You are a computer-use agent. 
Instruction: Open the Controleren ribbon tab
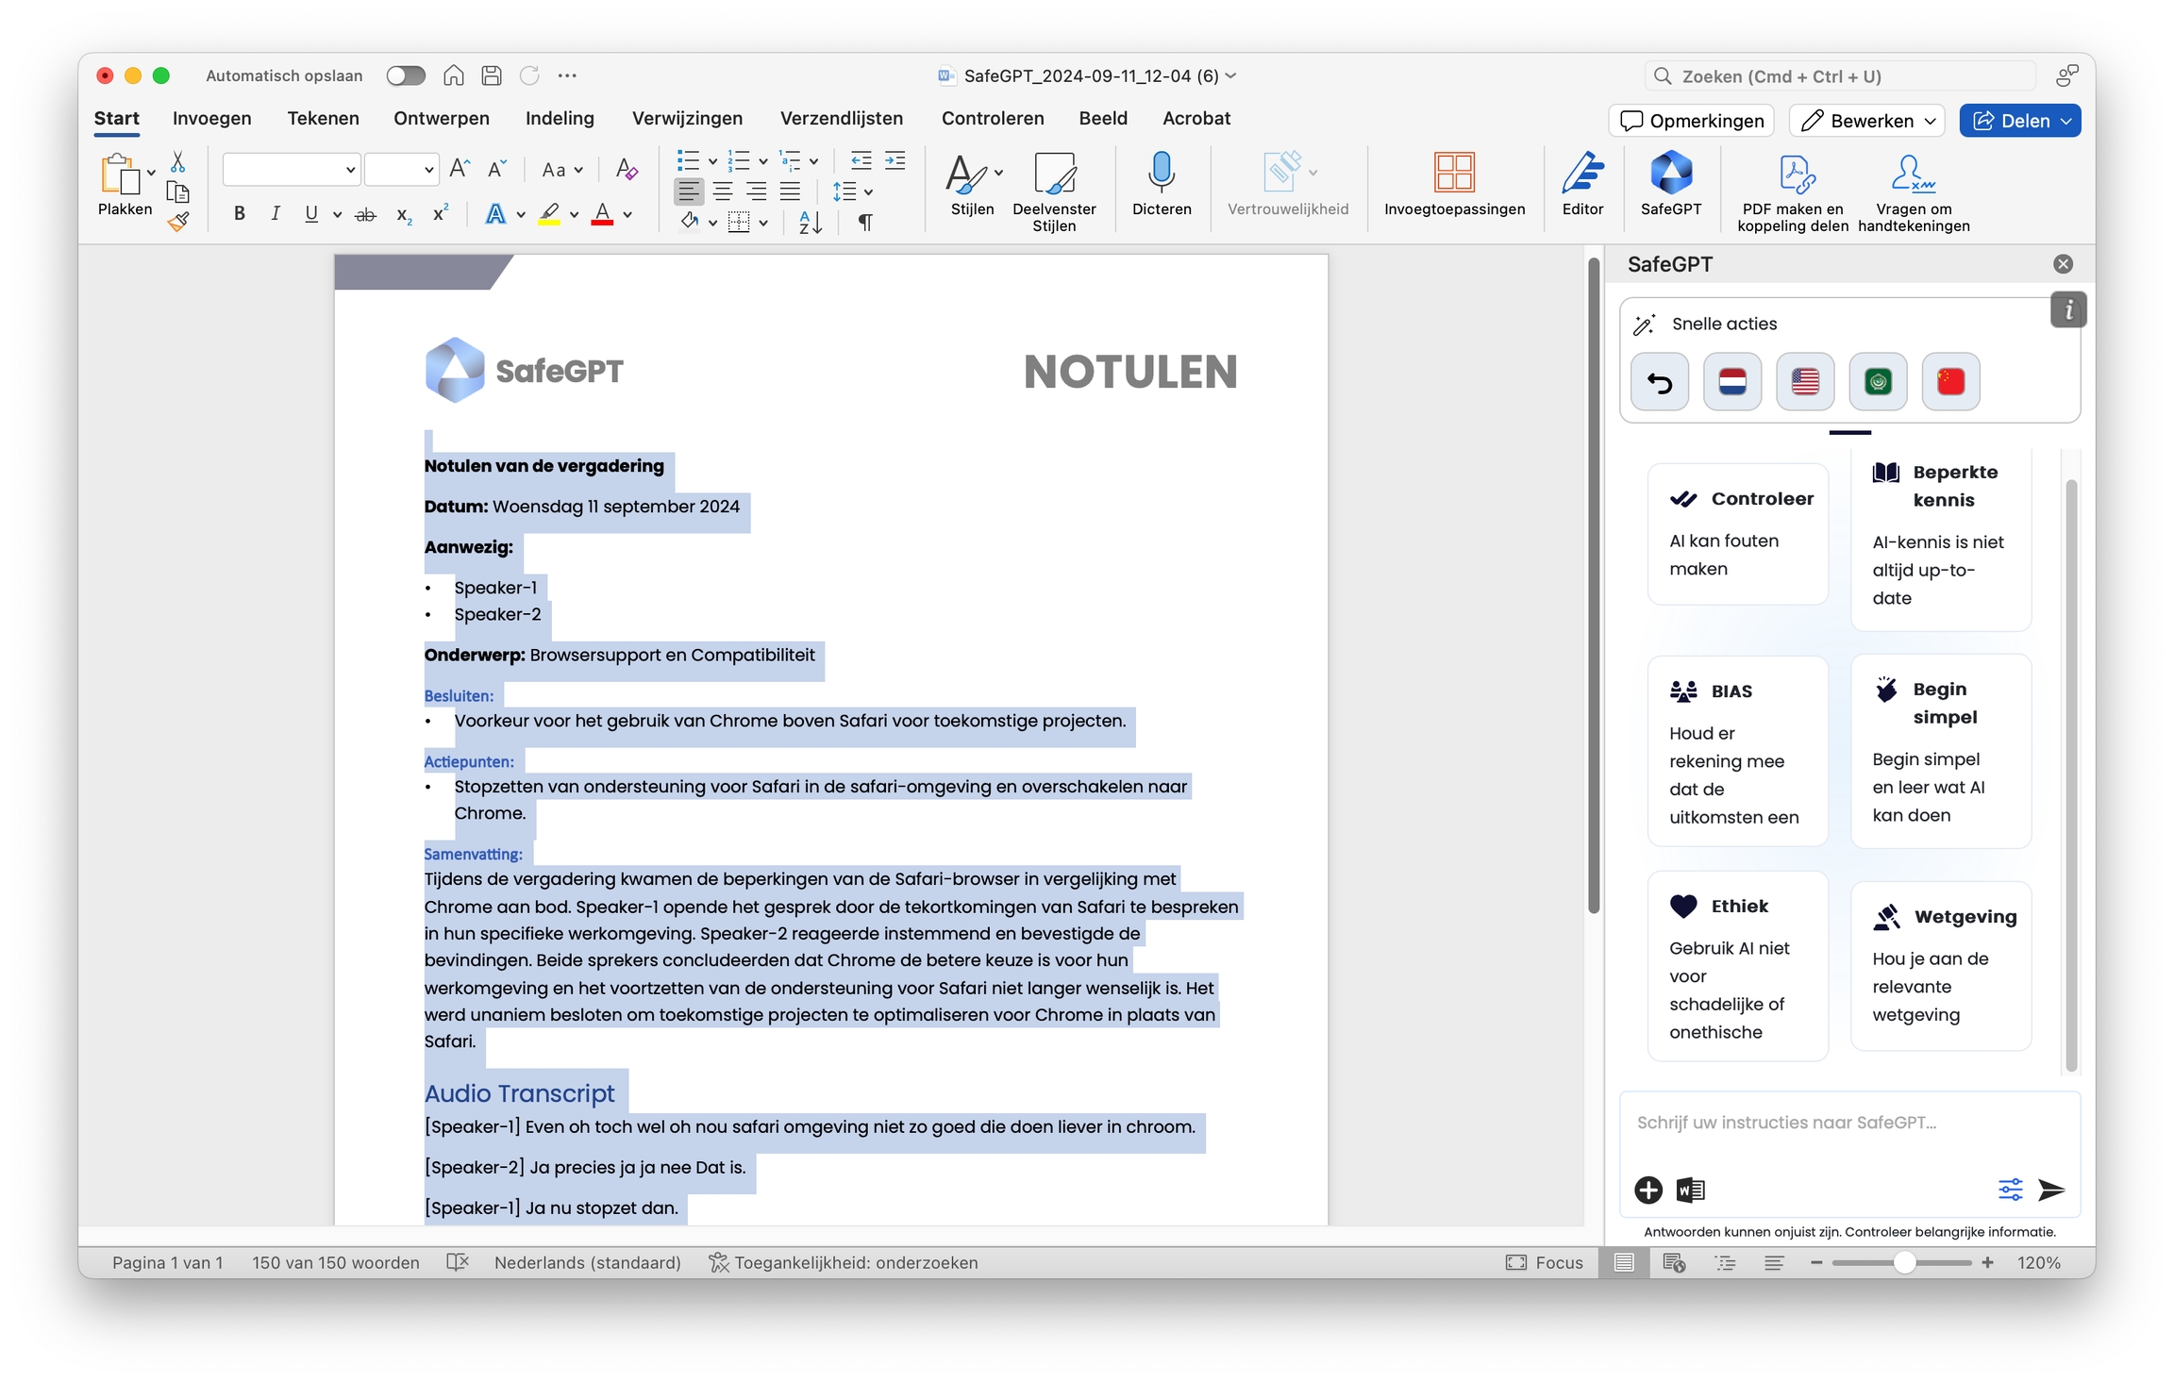[x=992, y=118]
